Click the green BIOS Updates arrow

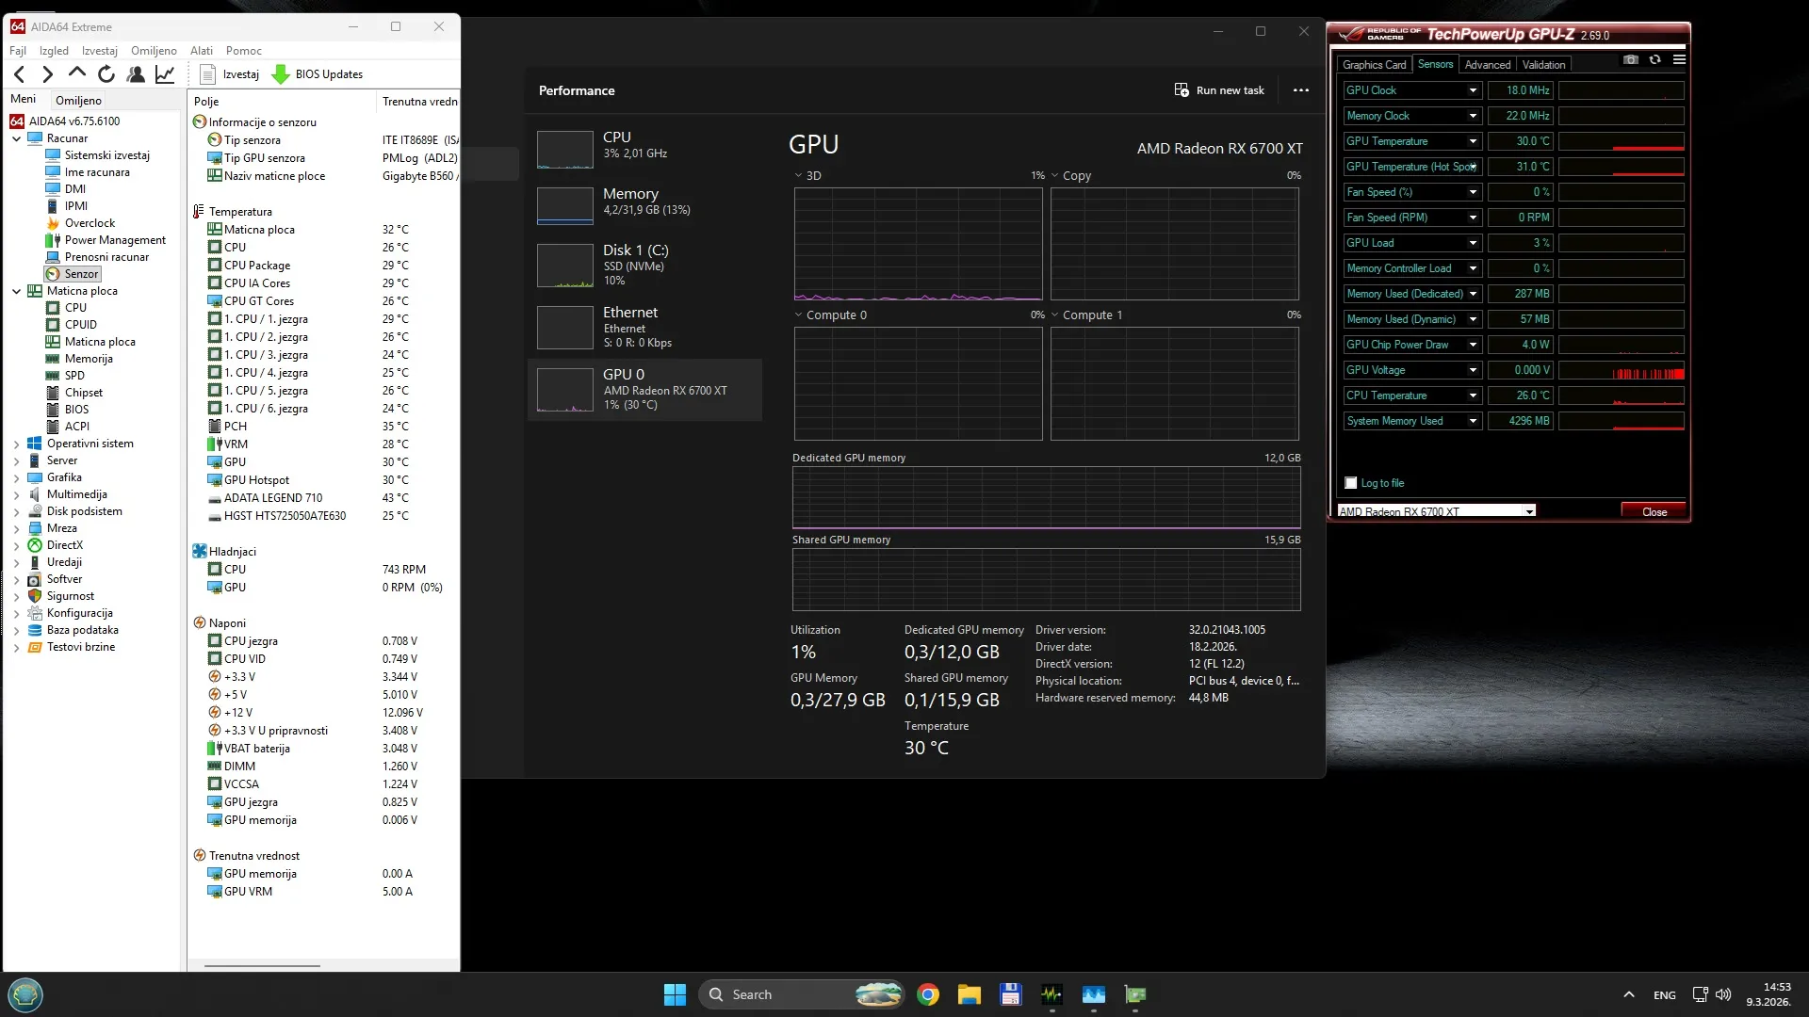pyautogui.click(x=280, y=74)
